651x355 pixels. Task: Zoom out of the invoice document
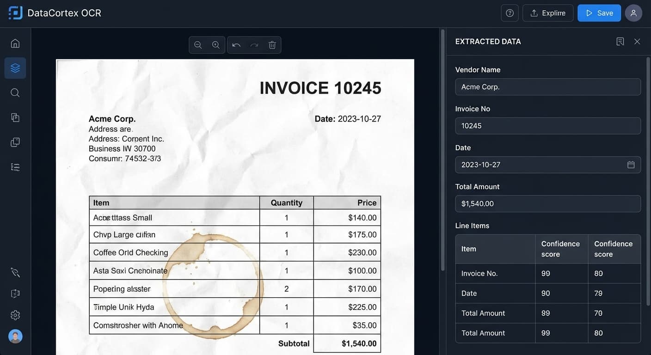[x=198, y=45]
